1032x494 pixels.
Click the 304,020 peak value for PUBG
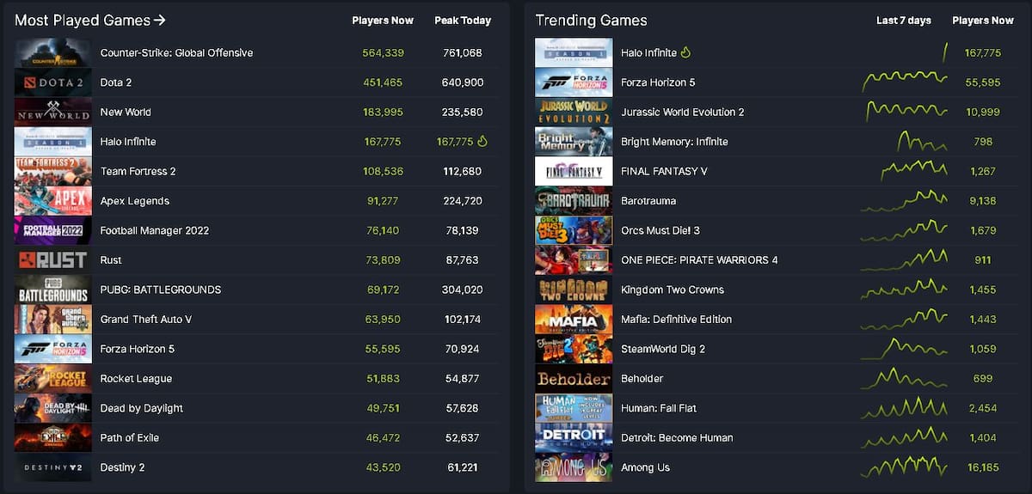461,290
